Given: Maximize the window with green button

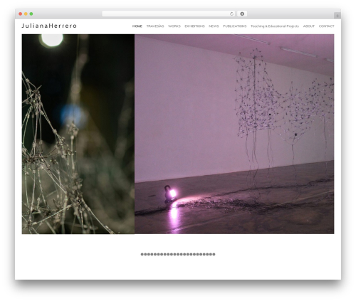Looking at the screenshot, I should [x=31, y=14].
